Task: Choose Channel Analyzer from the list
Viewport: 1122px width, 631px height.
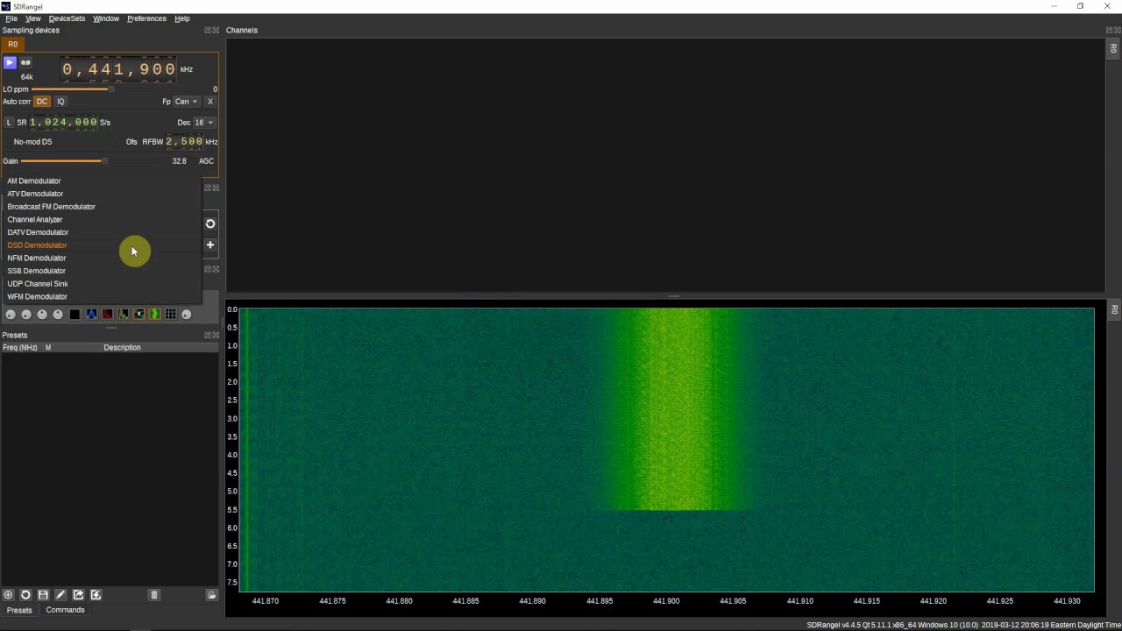Action: coord(101,219)
